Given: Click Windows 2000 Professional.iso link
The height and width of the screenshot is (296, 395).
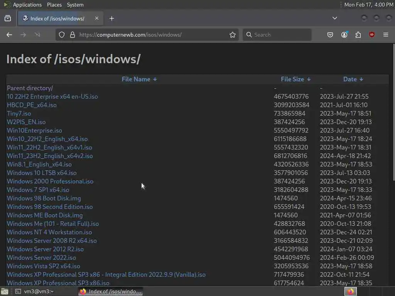Looking at the screenshot, I should 50,181.
